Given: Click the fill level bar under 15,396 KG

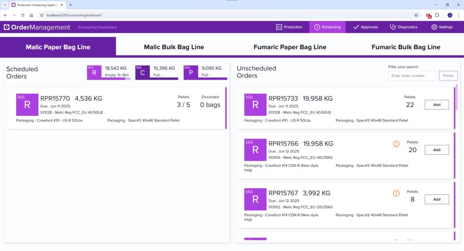Looking at the screenshot, I should click(x=164, y=79).
